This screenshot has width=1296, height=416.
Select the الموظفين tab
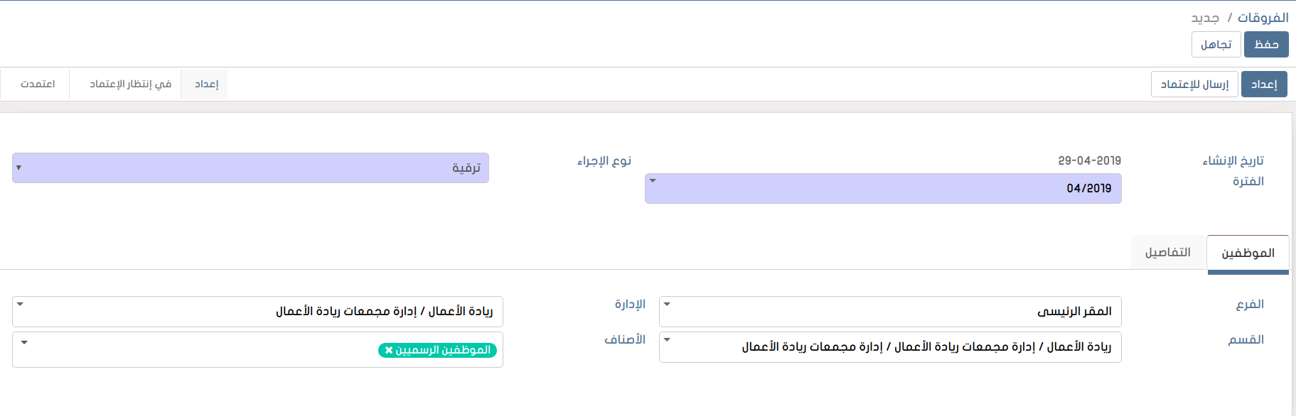(1248, 253)
